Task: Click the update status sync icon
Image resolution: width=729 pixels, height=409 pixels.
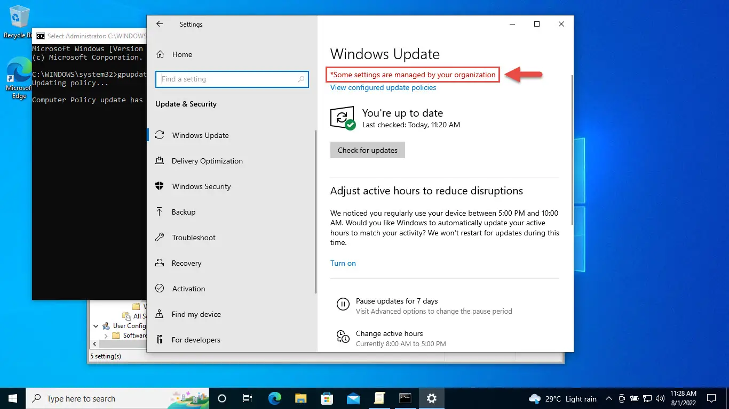Action: click(x=343, y=118)
